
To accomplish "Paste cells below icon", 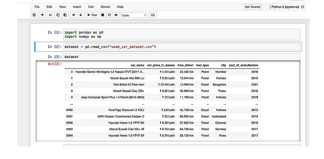I will coord(65,15).
